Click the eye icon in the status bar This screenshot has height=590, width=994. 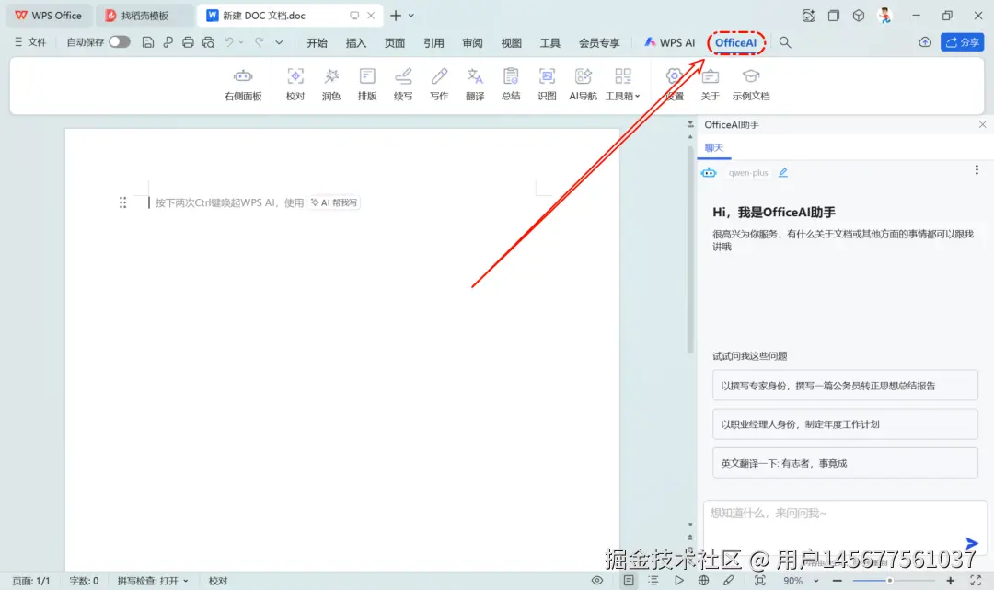coord(597,581)
